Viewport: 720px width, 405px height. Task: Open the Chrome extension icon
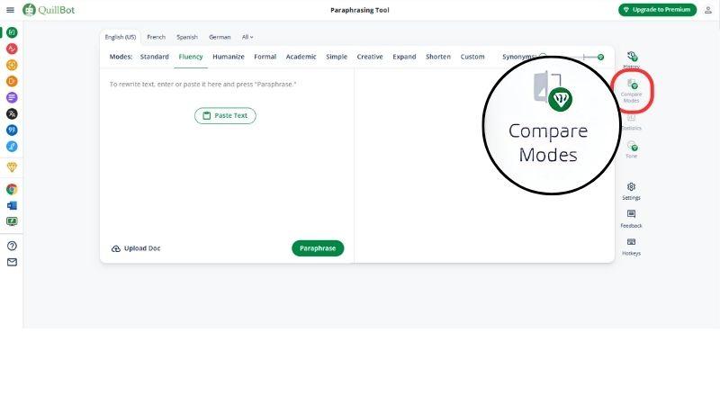tap(12, 189)
